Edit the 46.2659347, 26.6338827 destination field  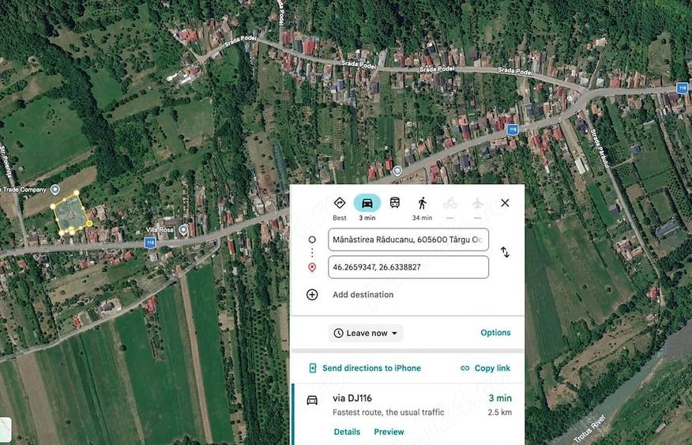(x=408, y=267)
